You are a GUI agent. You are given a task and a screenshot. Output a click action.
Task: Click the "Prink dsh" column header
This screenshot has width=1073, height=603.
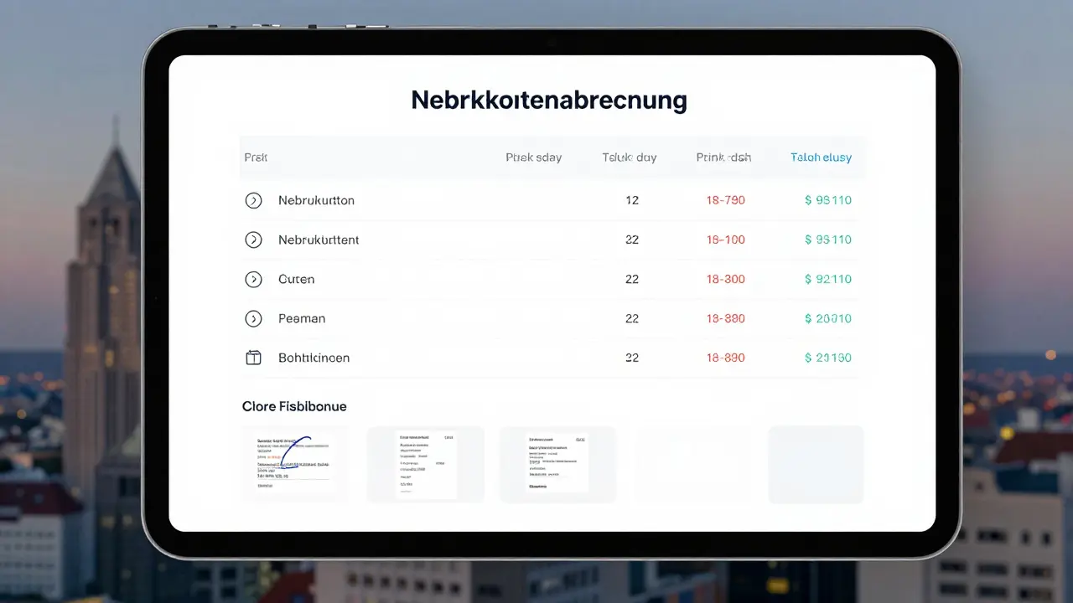click(x=723, y=157)
